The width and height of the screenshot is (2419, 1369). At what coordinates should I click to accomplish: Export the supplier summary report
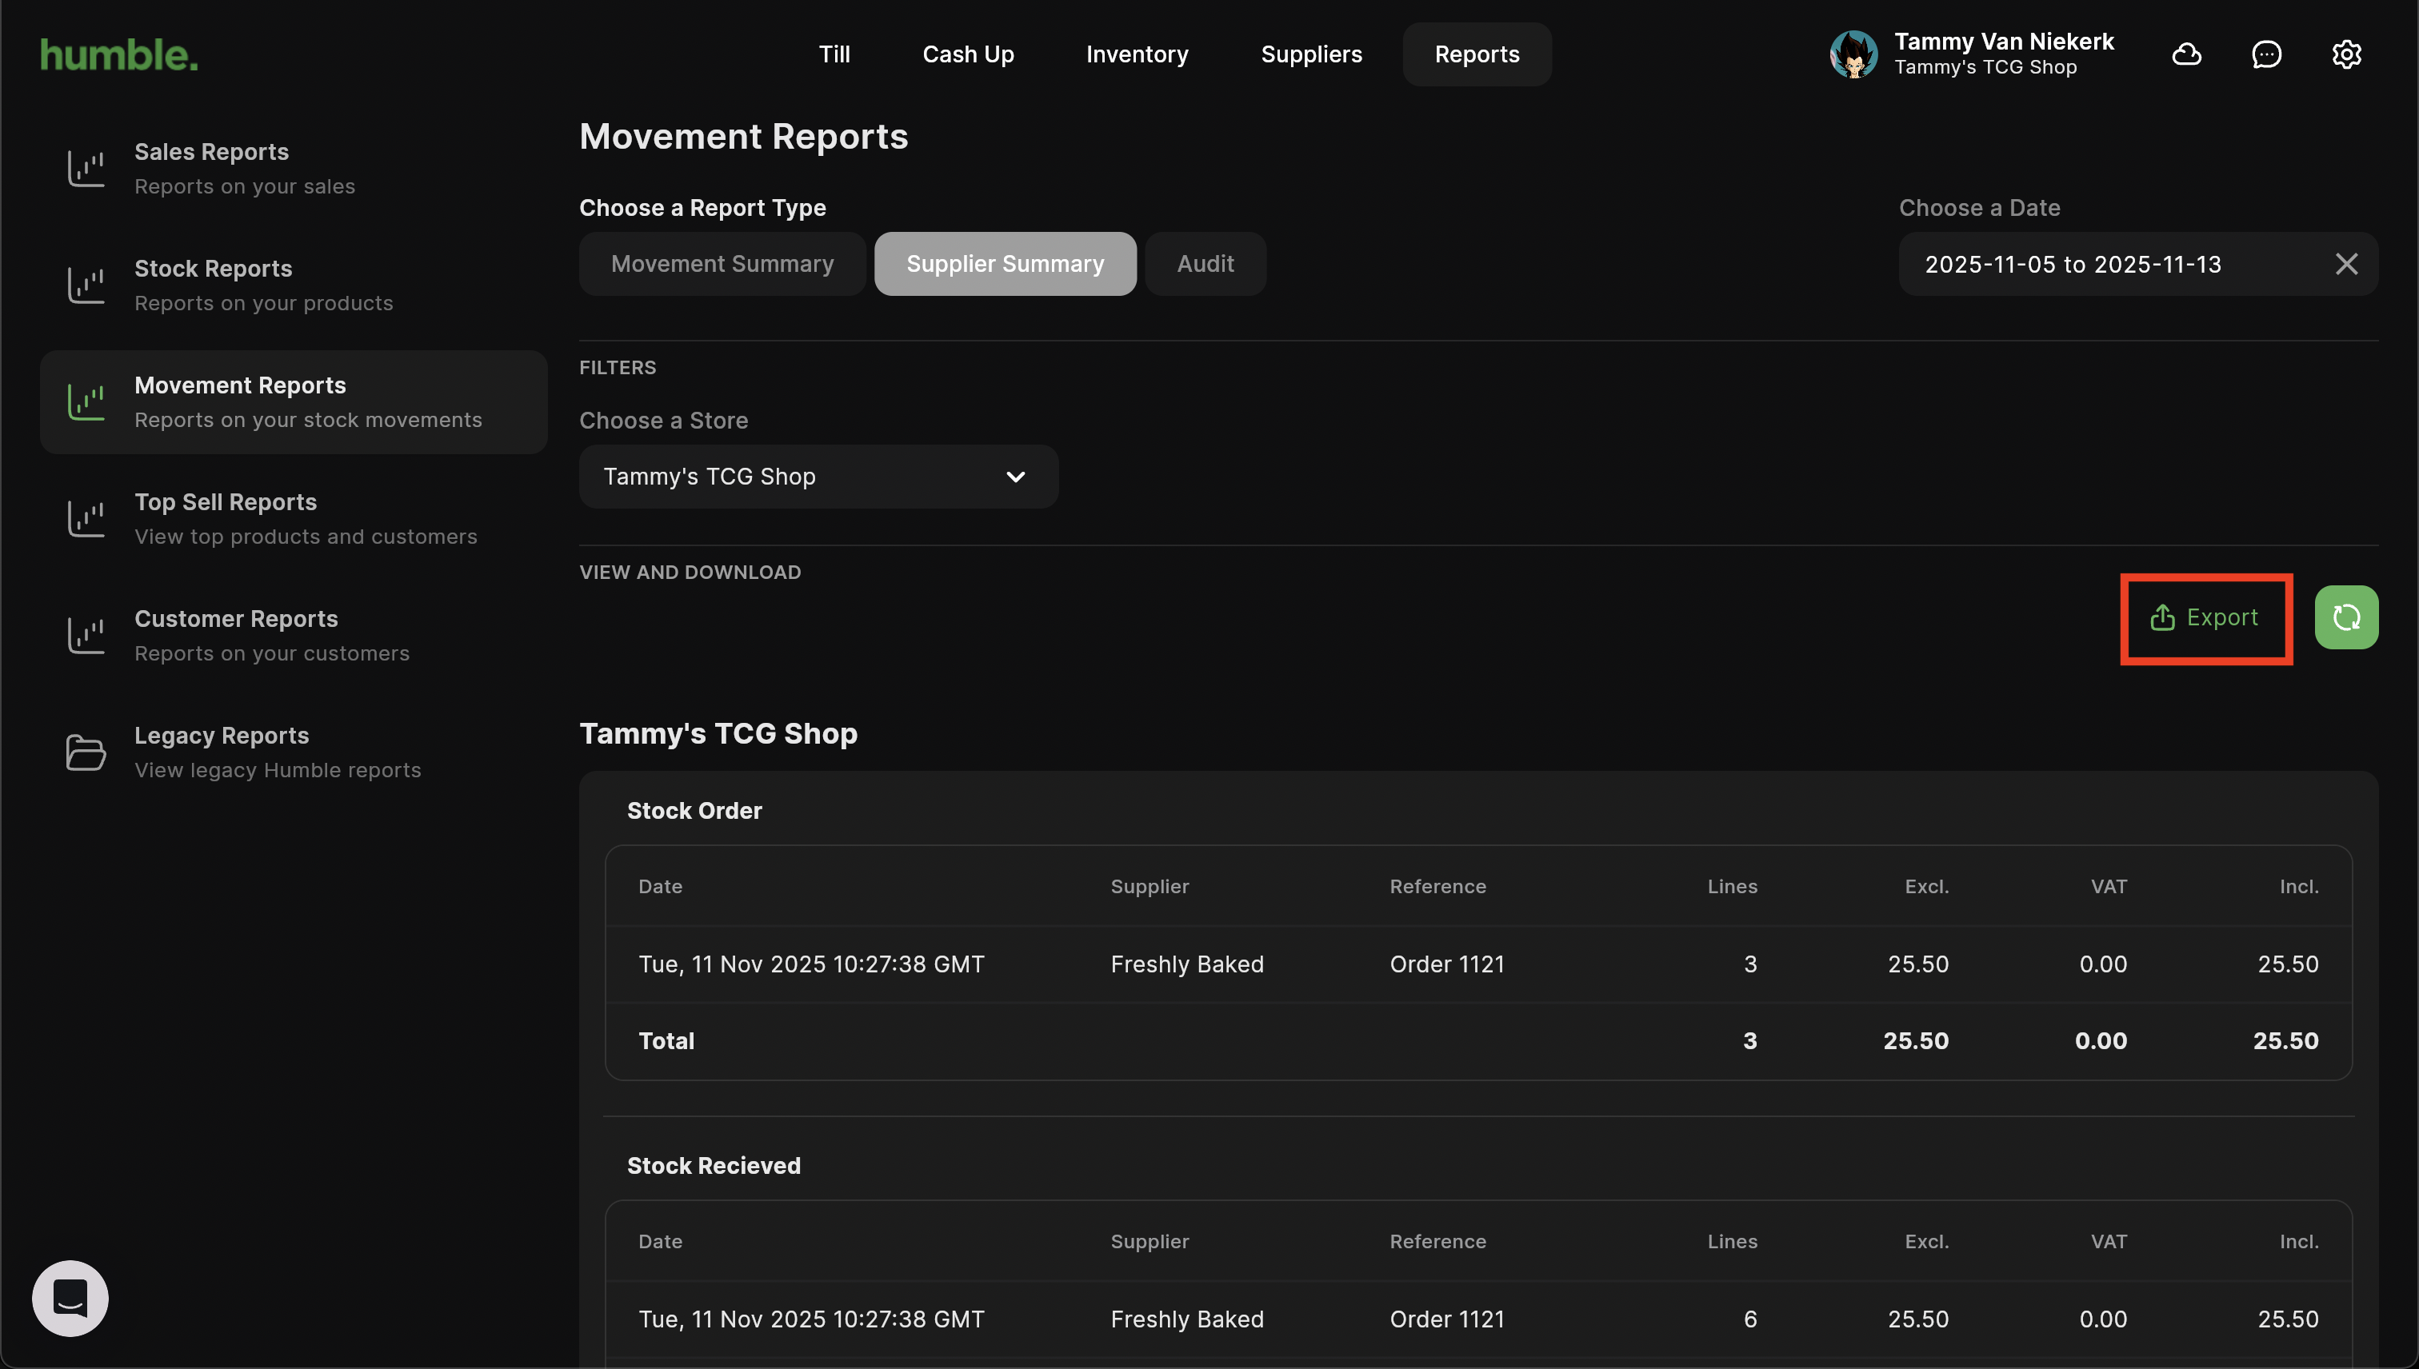point(2205,618)
